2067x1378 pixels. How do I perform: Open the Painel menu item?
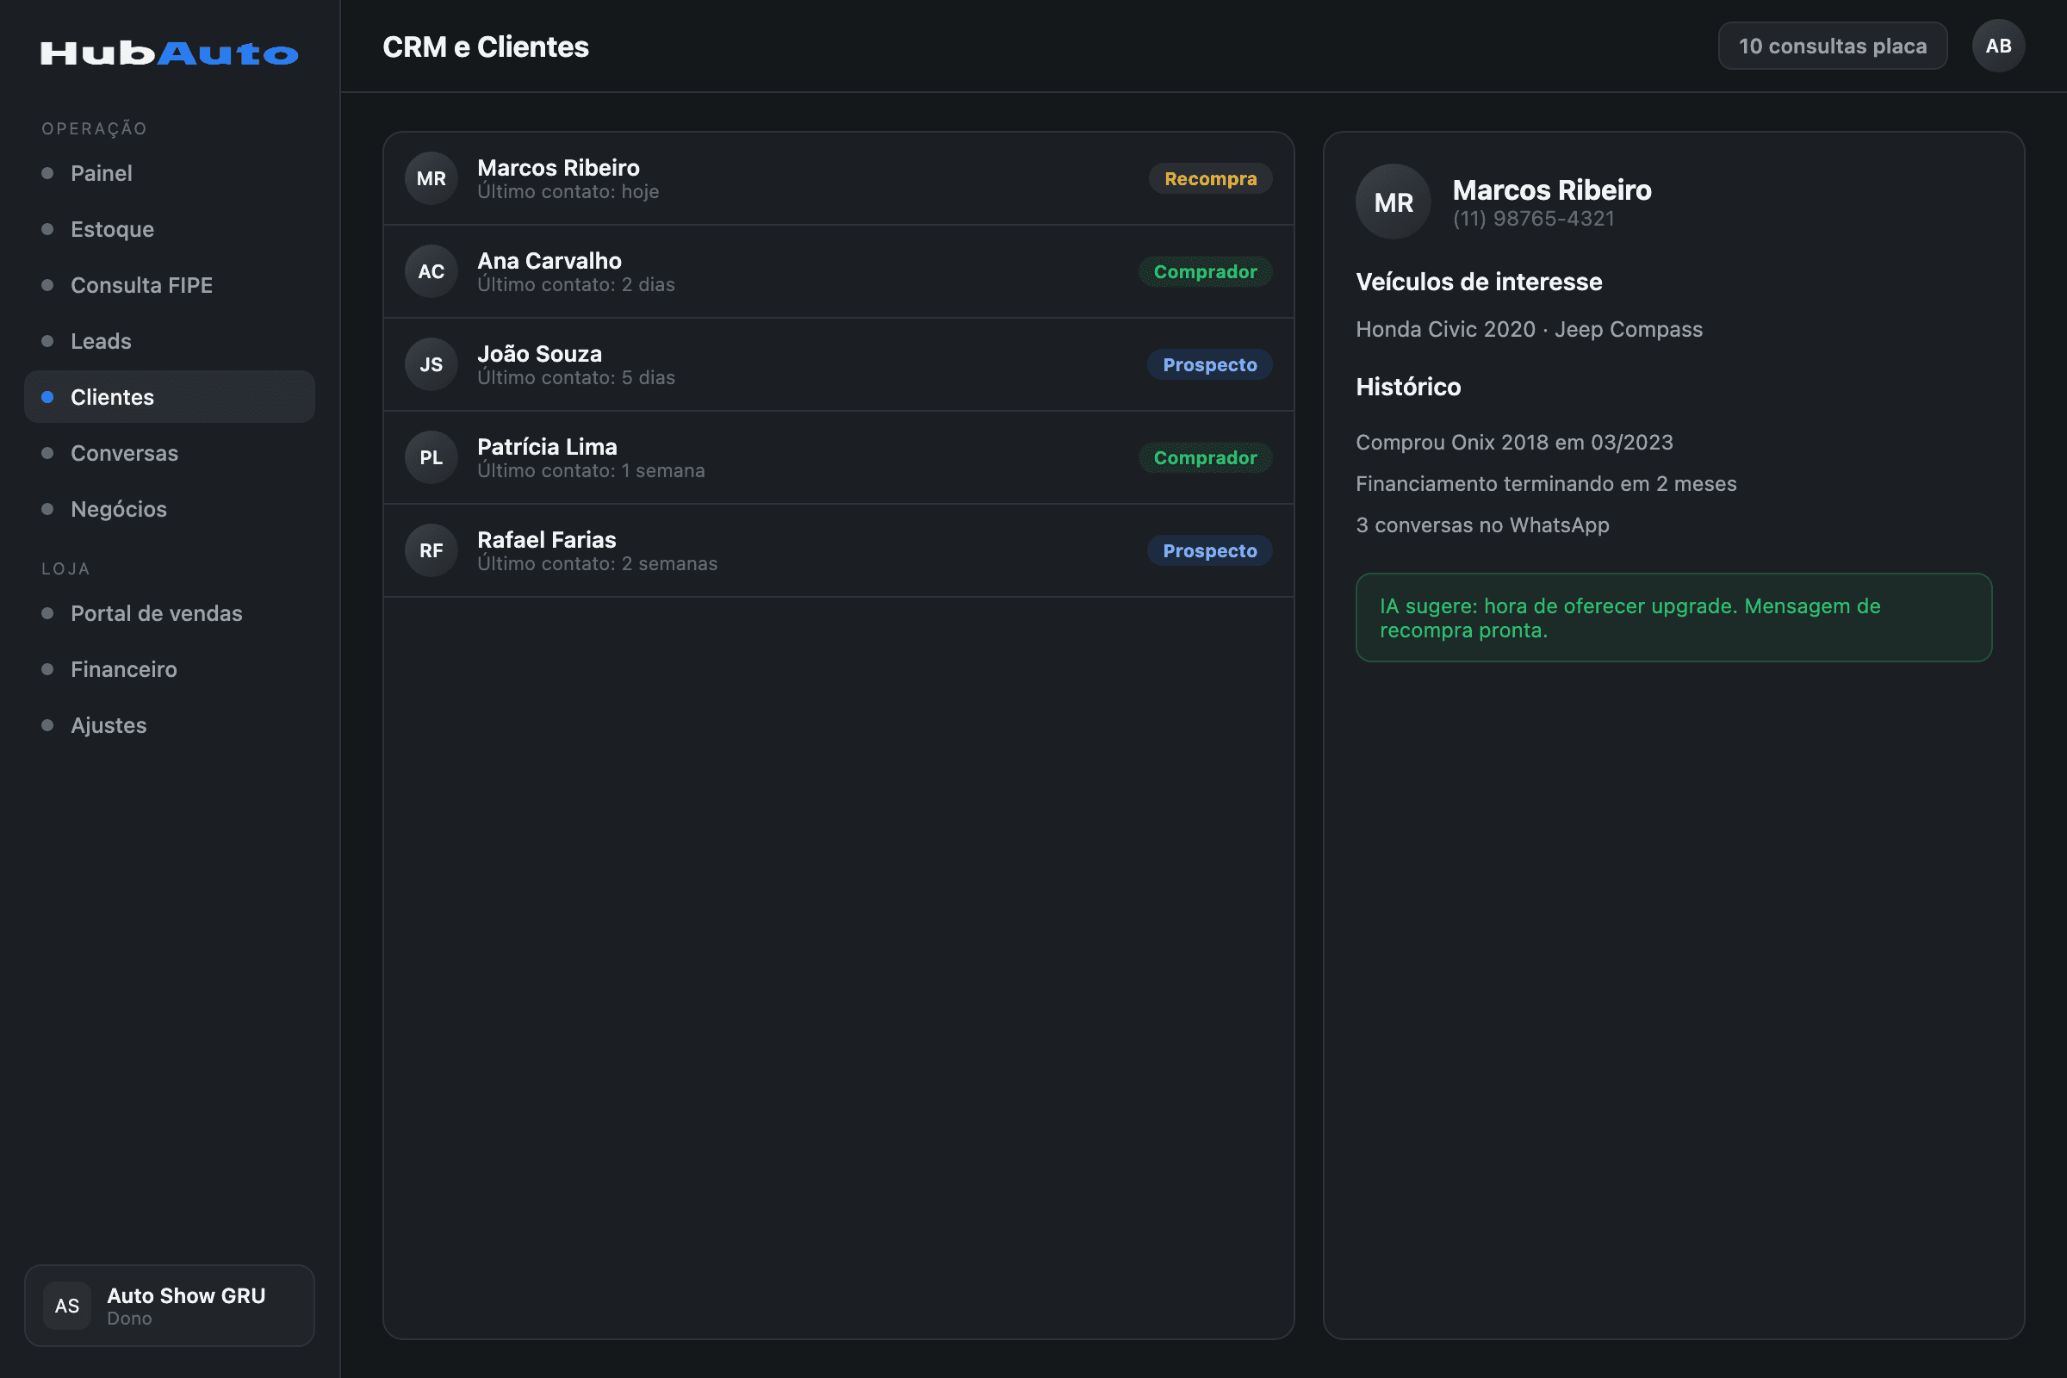(x=170, y=173)
